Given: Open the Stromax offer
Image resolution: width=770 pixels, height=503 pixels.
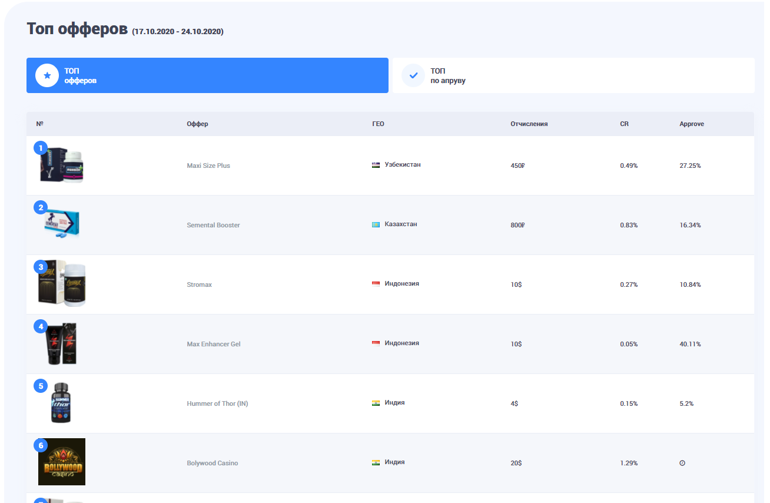Looking at the screenshot, I should [x=199, y=284].
